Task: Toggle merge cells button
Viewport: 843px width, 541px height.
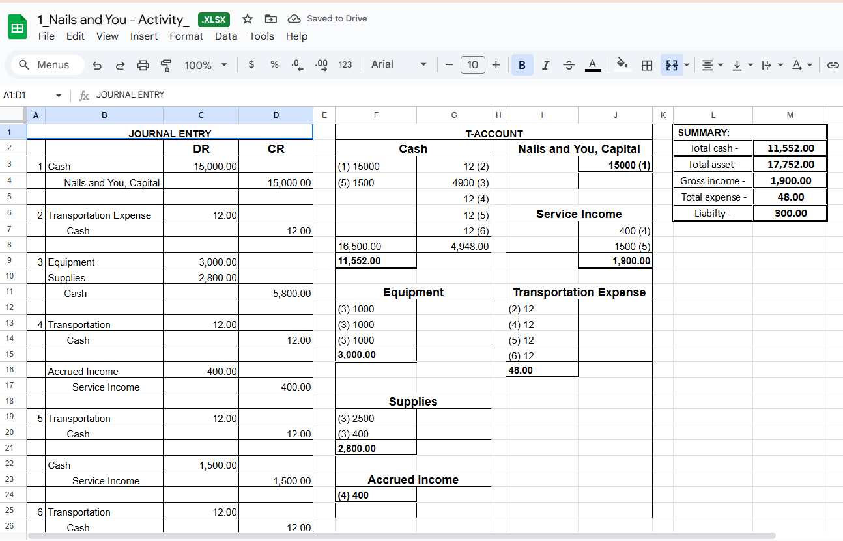Action: [x=672, y=65]
